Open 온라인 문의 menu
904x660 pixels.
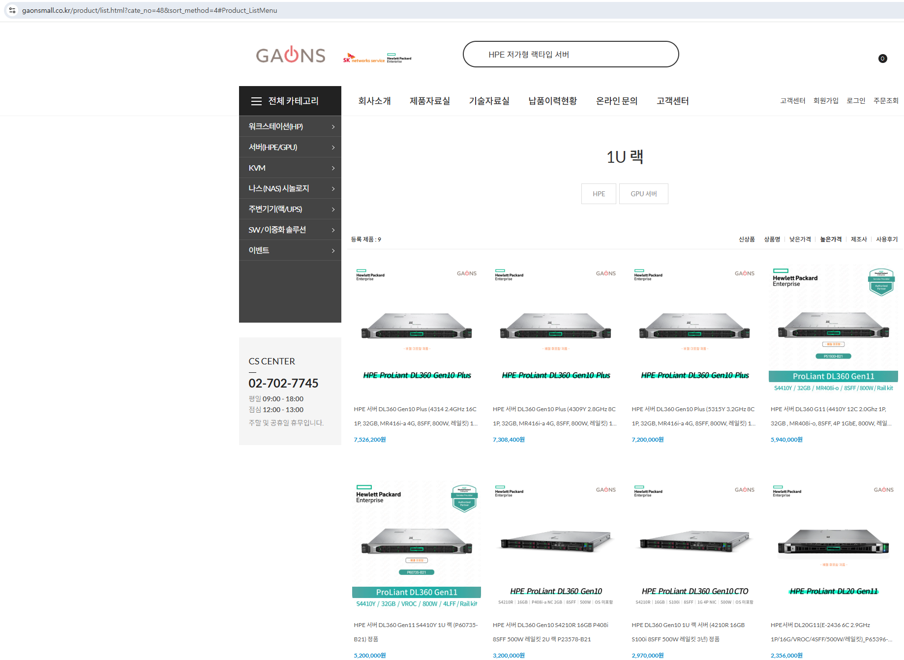click(x=617, y=101)
